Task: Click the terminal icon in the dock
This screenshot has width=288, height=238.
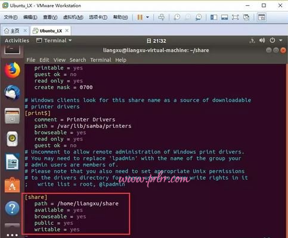Action: [13, 49]
